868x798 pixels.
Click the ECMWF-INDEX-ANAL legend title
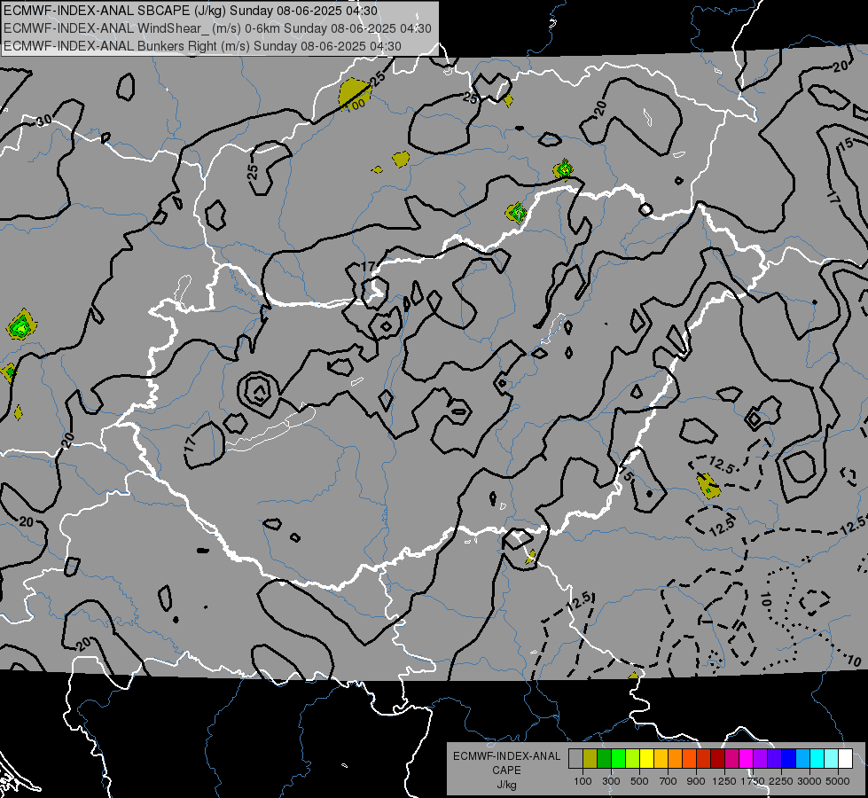507,756
